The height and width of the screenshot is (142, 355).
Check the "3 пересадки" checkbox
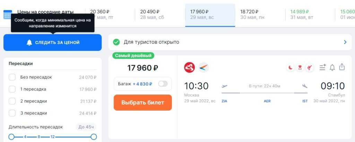point(12,113)
